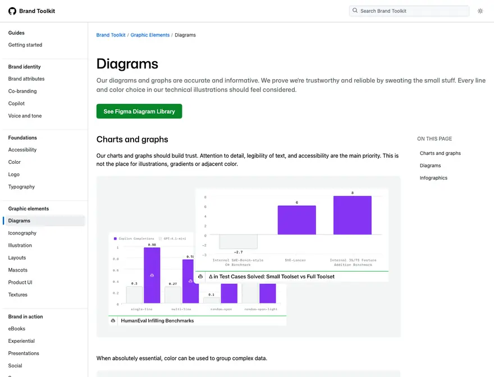Open Logo page in sidebar
This screenshot has height=377, width=494.
pyautogui.click(x=14, y=174)
